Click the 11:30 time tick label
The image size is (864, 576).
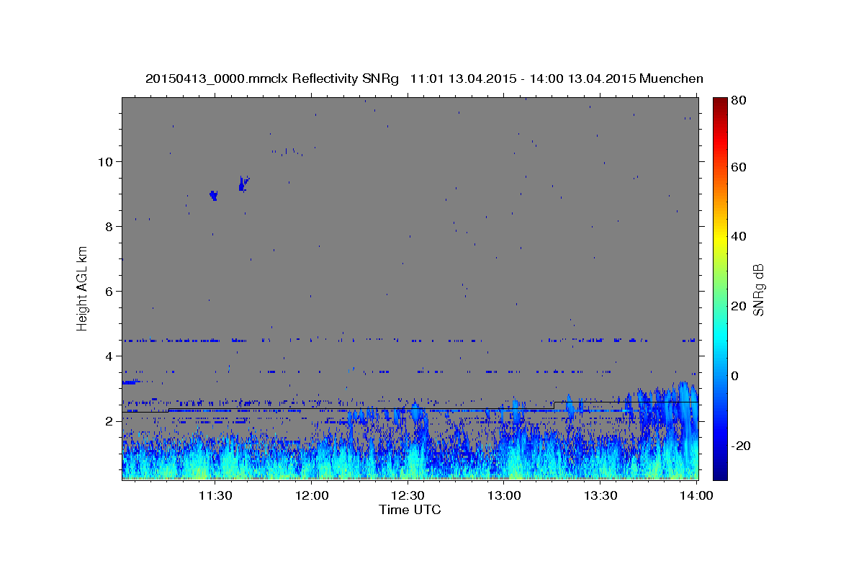pos(215,496)
